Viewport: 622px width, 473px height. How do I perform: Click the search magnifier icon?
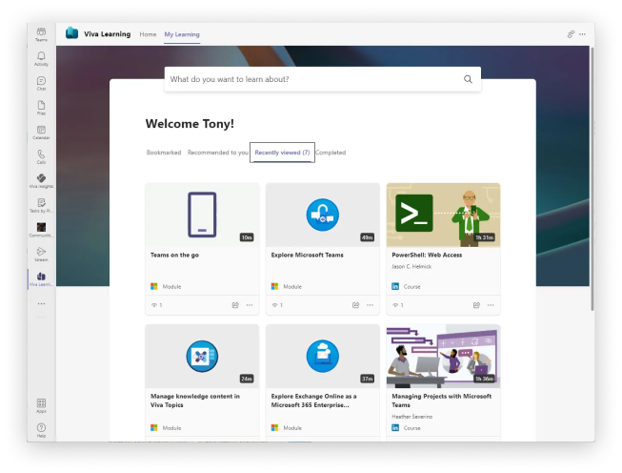(x=468, y=79)
